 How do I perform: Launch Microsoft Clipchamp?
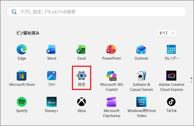(x=111, y=102)
